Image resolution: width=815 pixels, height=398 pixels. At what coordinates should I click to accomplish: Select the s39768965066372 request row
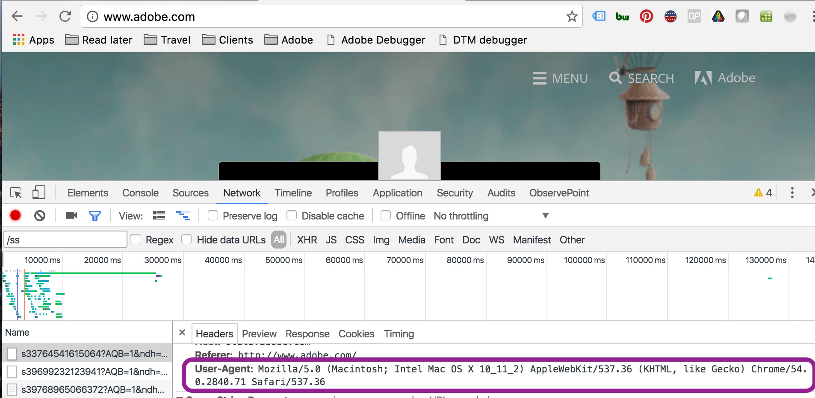pos(87,389)
